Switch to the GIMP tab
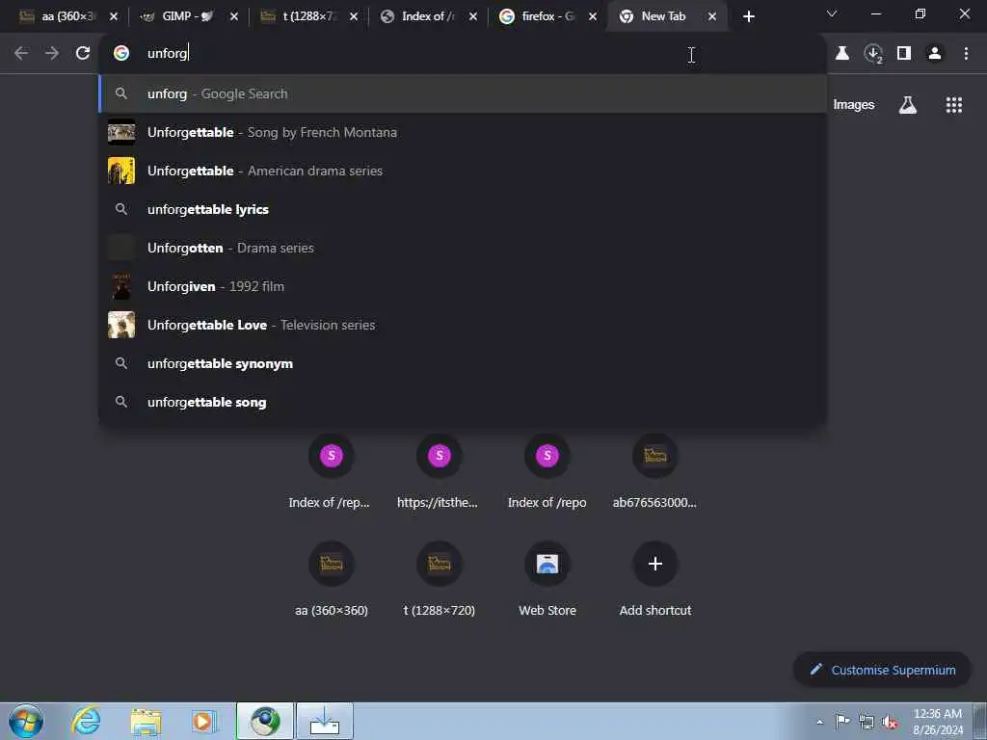The image size is (987, 740). tap(188, 16)
